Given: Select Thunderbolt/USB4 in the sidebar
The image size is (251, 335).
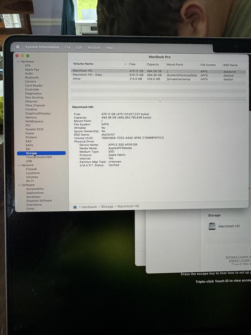Looking at the screenshot, I should point(39,157).
